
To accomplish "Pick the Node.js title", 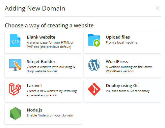I will 35,110.
